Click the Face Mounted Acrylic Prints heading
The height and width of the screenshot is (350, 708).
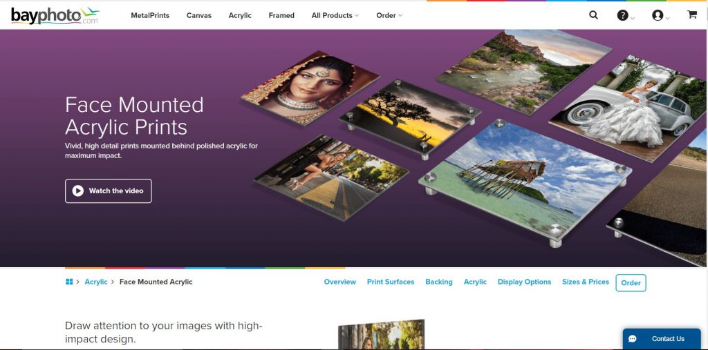click(134, 116)
